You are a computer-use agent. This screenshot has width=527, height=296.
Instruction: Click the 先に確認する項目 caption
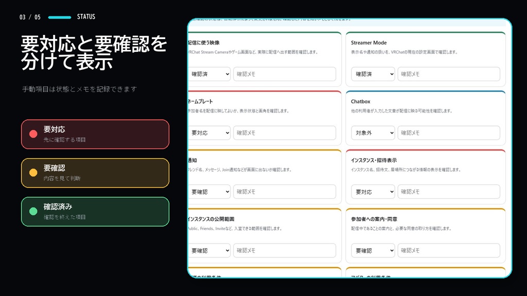coord(64,140)
